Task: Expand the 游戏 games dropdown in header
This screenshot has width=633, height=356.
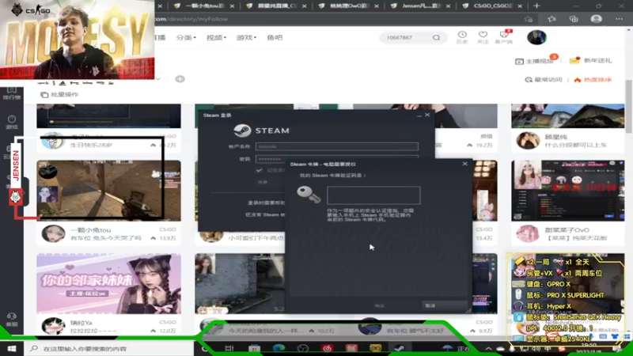Action: click(x=246, y=37)
